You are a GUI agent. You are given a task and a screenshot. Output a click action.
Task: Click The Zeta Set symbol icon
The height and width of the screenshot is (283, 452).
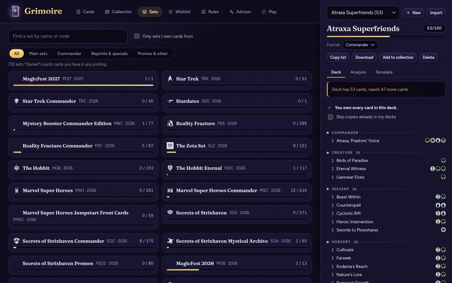[x=170, y=145]
